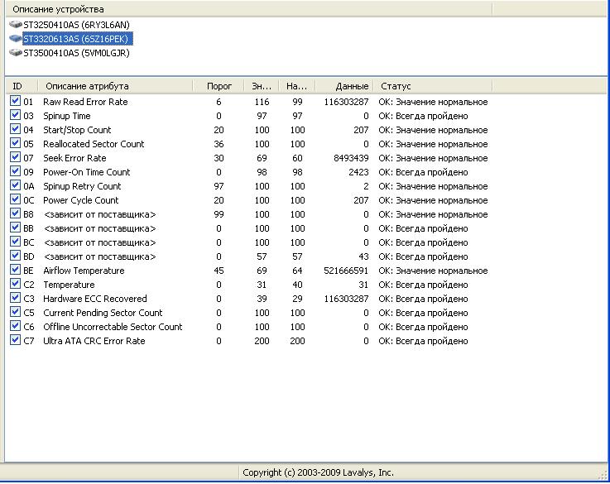The image size is (610, 484).
Task: Click the drive icon for ST3320613AS
Action: coord(15,39)
